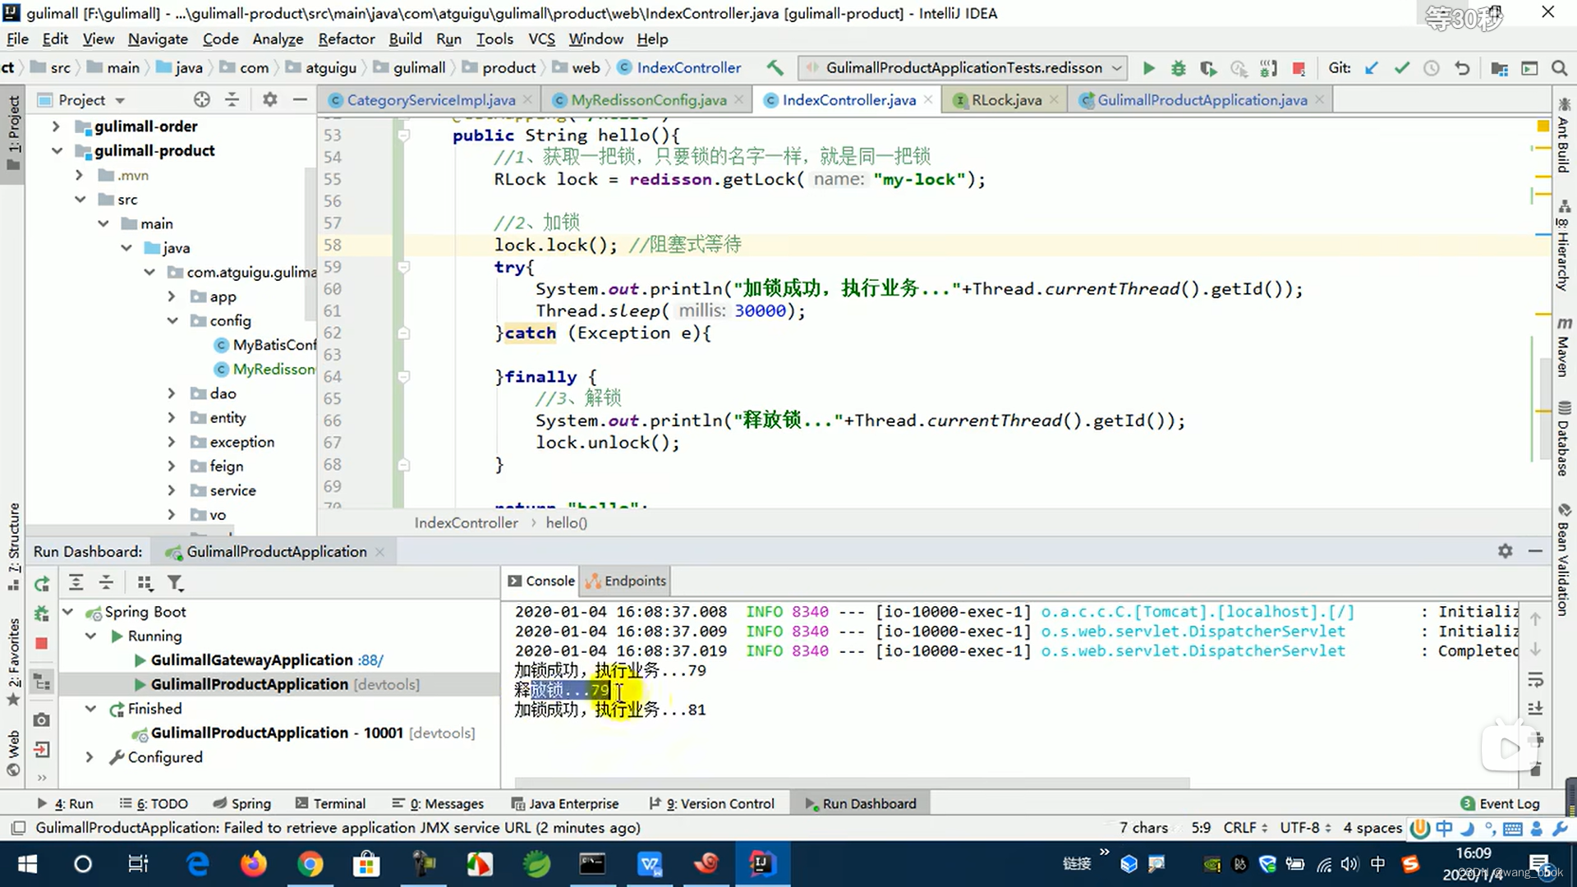Rerun application in Run Dashboard

point(42,583)
